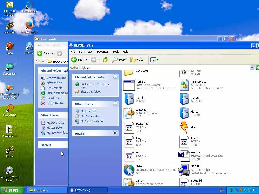The width and height of the screenshot is (259, 194).
Task: Click Share this folder link
Action: [91, 92]
